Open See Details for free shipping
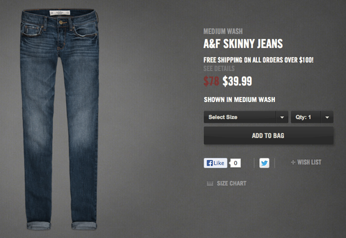 pos(219,69)
